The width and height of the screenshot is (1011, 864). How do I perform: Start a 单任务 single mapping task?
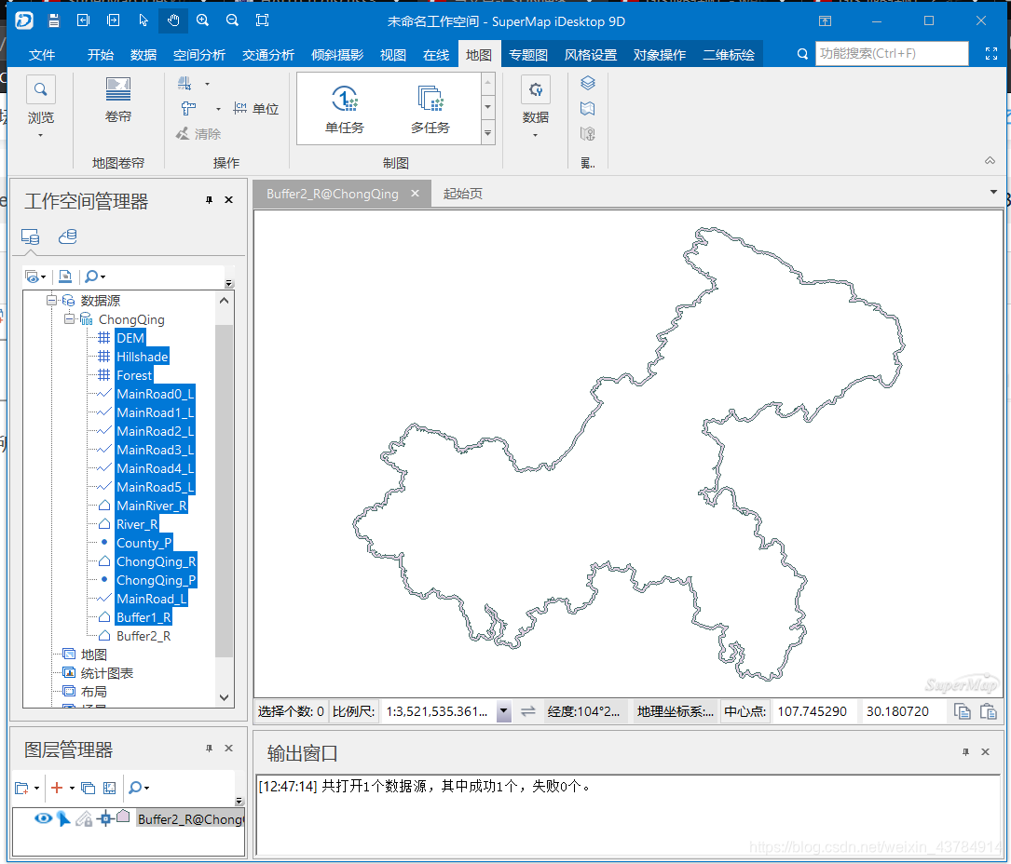point(345,108)
